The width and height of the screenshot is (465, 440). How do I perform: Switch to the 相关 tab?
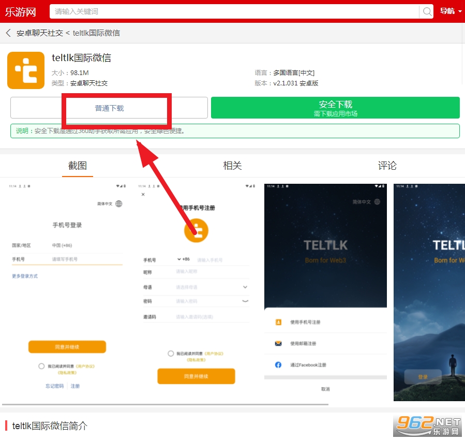tap(233, 166)
